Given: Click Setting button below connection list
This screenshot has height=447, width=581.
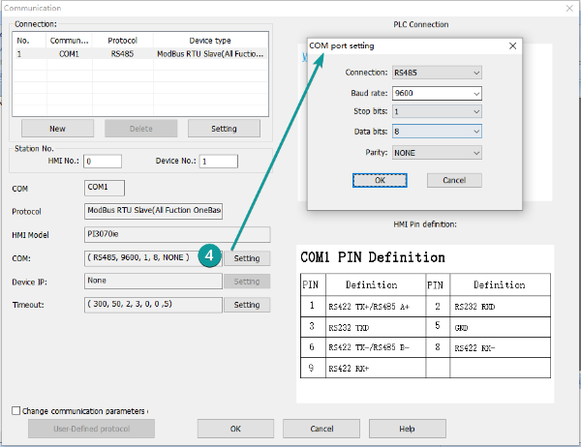Looking at the screenshot, I should 224,129.
